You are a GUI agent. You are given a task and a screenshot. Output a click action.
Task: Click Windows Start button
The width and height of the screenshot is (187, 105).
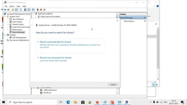coord(4,102)
